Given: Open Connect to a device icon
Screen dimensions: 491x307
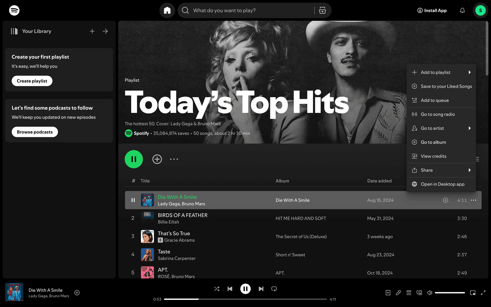Looking at the screenshot, I should coord(419,293).
